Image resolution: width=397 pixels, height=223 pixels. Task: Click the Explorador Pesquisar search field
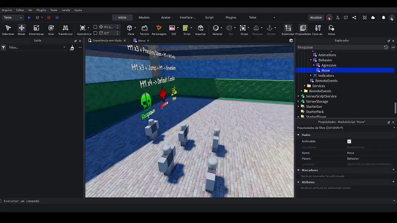tap(339, 47)
